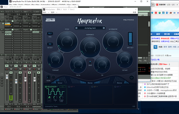The width and height of the screenshot is (179, 114).
Task: Click the Rd automation button on channel 4
Action: (x=34, y=66)
